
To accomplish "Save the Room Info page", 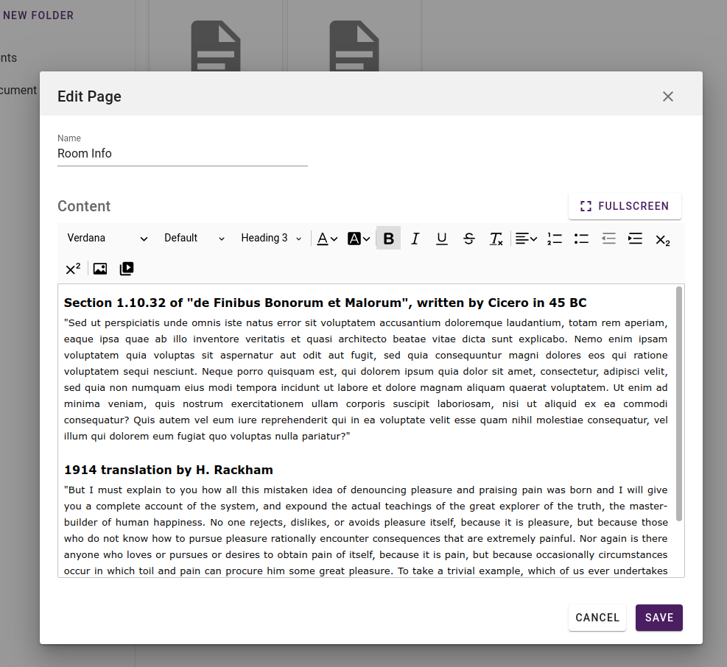I will (x=658, y=618).
